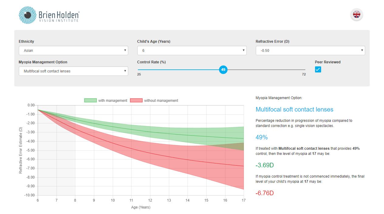384x214 pixels.
Task: Open the Refractive Error dropdown showing -0.50
Action: (x=310, y=50)
